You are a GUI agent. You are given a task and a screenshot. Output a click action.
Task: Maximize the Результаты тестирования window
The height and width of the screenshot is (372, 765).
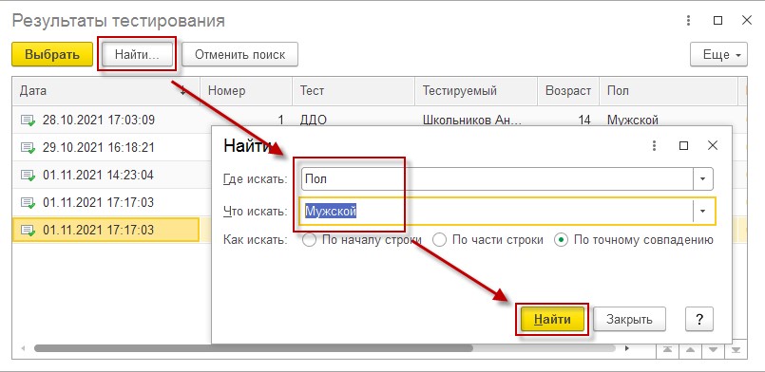[717, 21]
